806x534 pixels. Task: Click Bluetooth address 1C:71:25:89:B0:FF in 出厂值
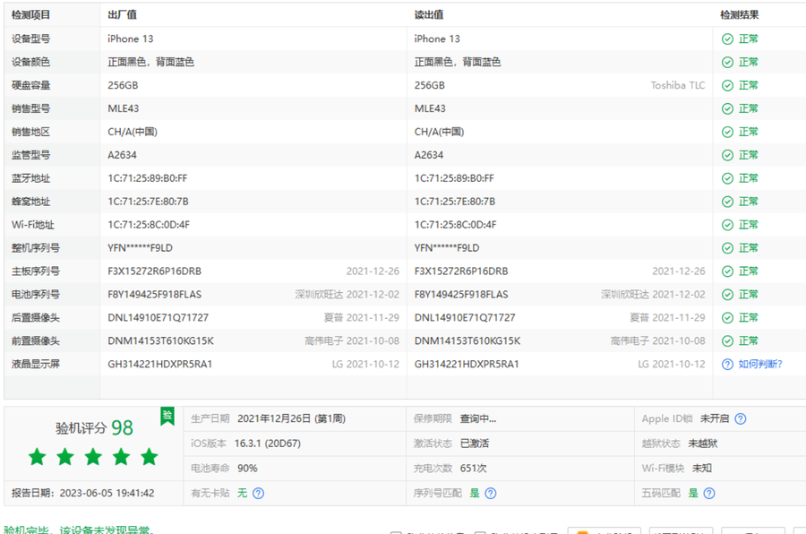click(148, 178)
